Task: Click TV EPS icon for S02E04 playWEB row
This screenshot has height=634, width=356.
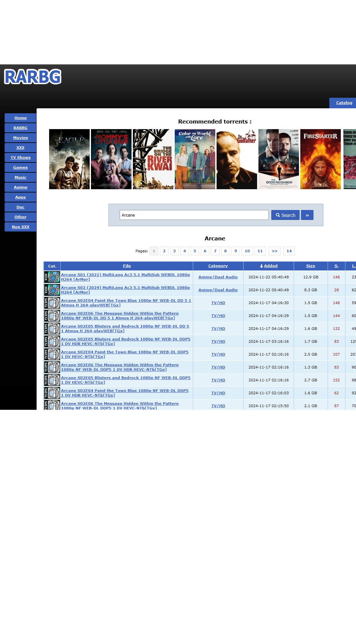Action: (52, 303)
